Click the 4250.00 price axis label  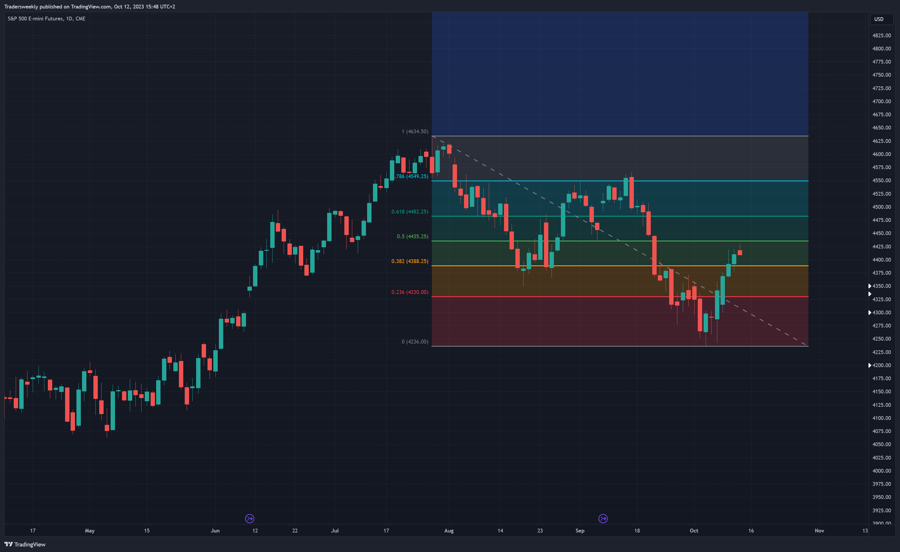882,339
